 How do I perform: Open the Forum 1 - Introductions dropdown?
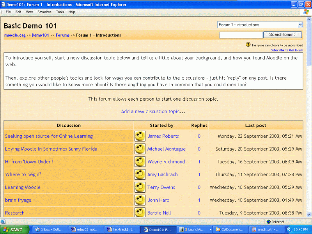pyautogui.click(x=260, y=25)
